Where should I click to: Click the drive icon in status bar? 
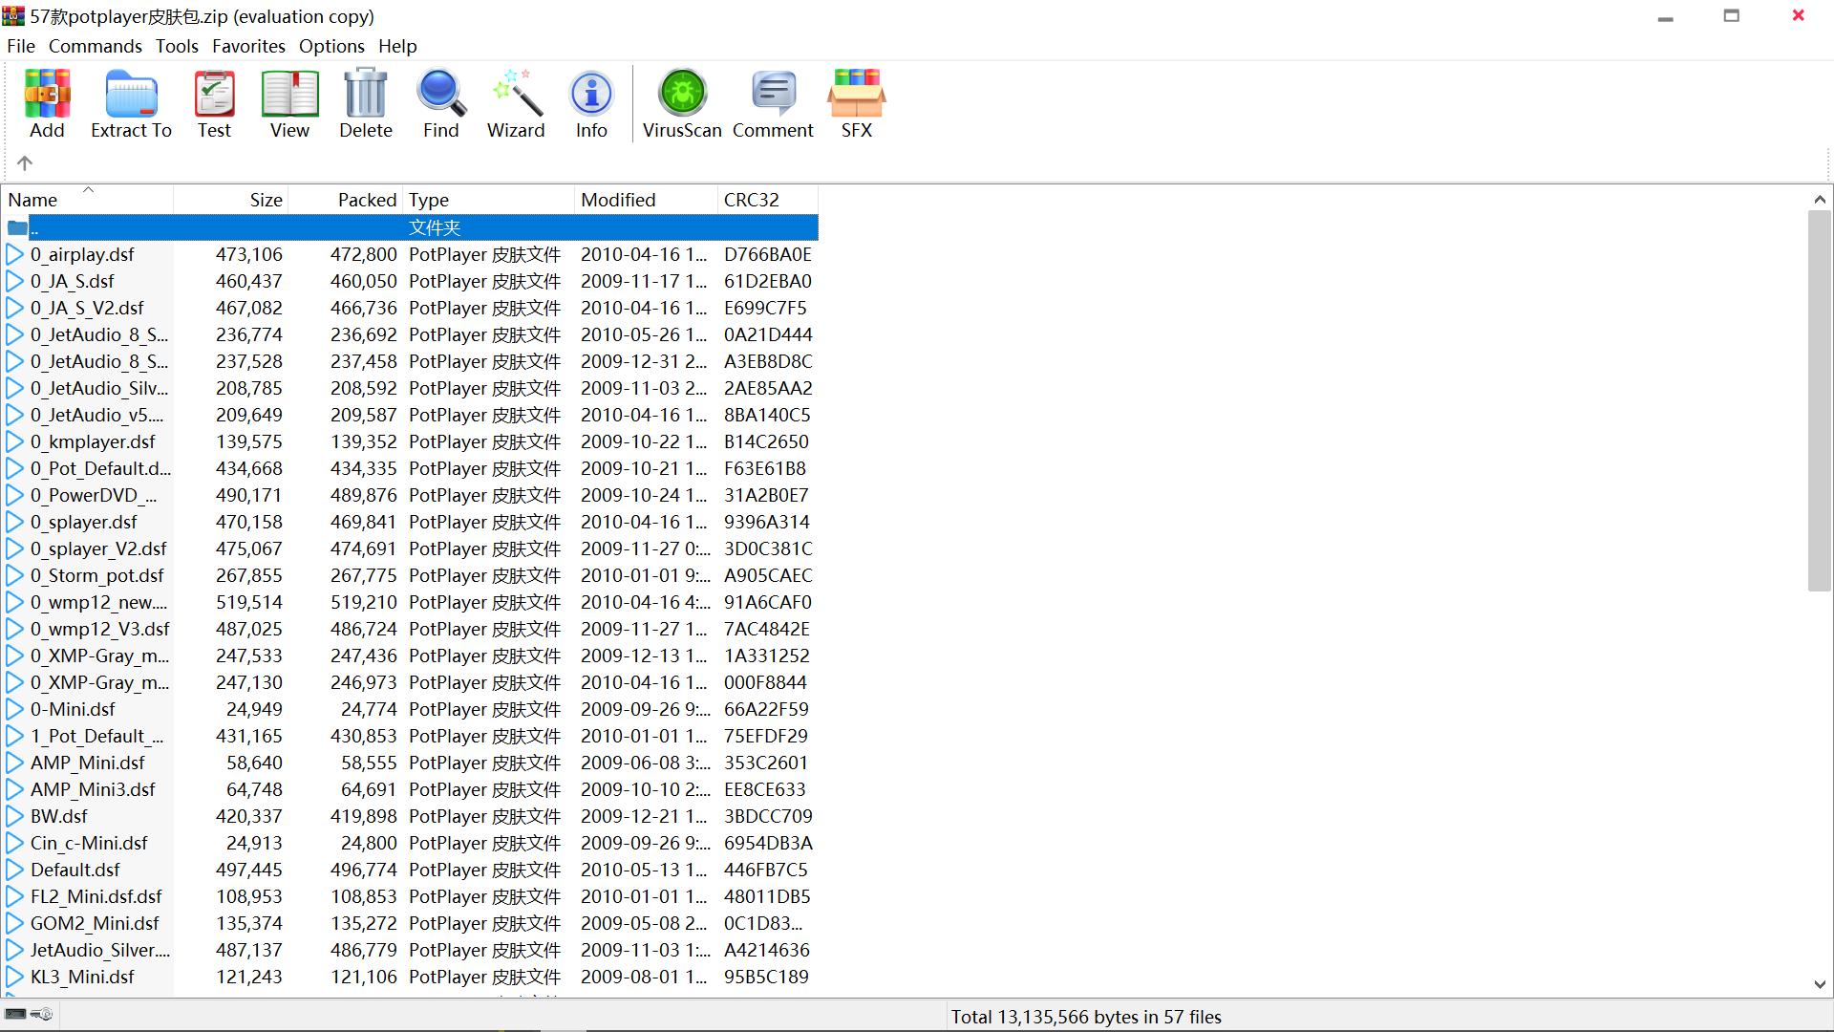[16, 1015]
